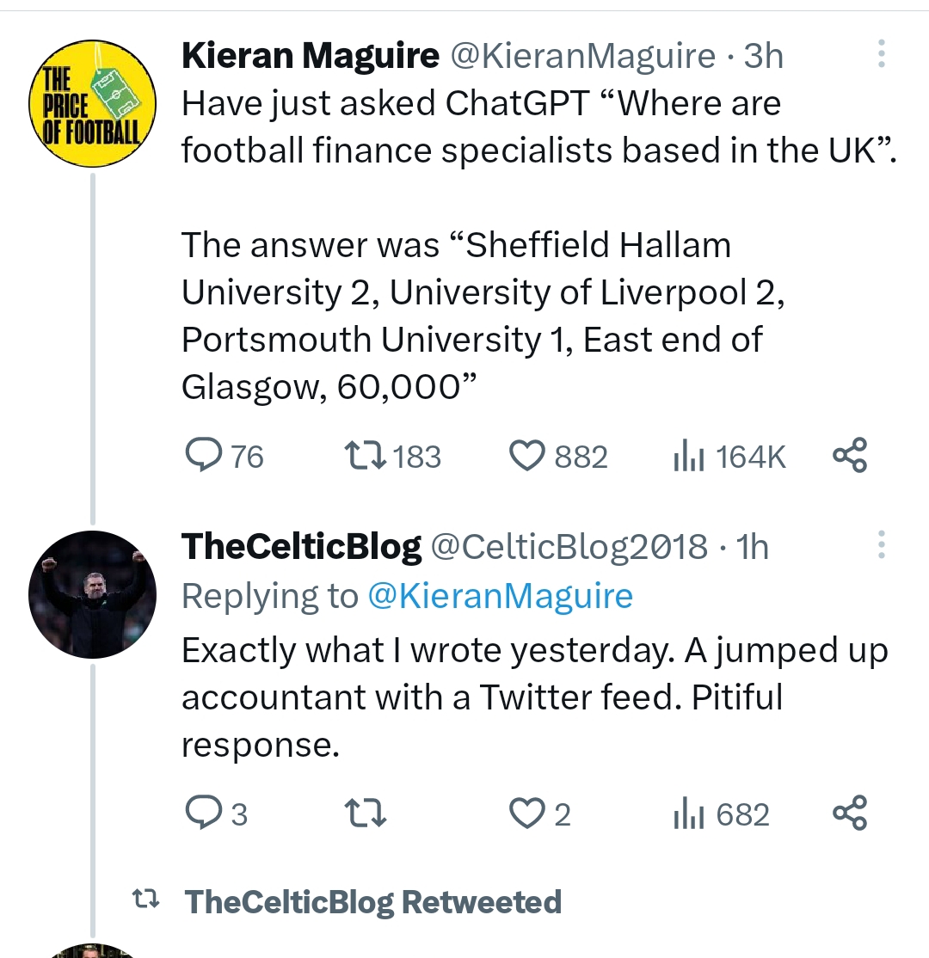929x958 pixels.
Task: Like TheCelticBlog's reply
Action: 527,814
